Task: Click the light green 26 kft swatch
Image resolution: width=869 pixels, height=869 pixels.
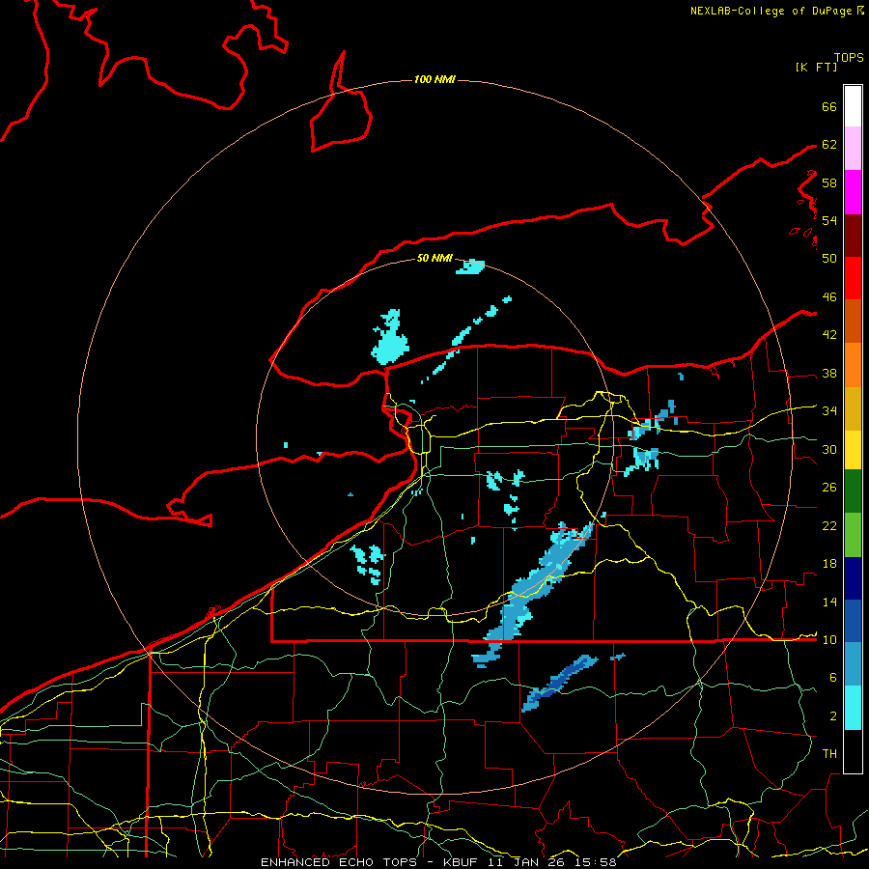Action: point(853,535)
